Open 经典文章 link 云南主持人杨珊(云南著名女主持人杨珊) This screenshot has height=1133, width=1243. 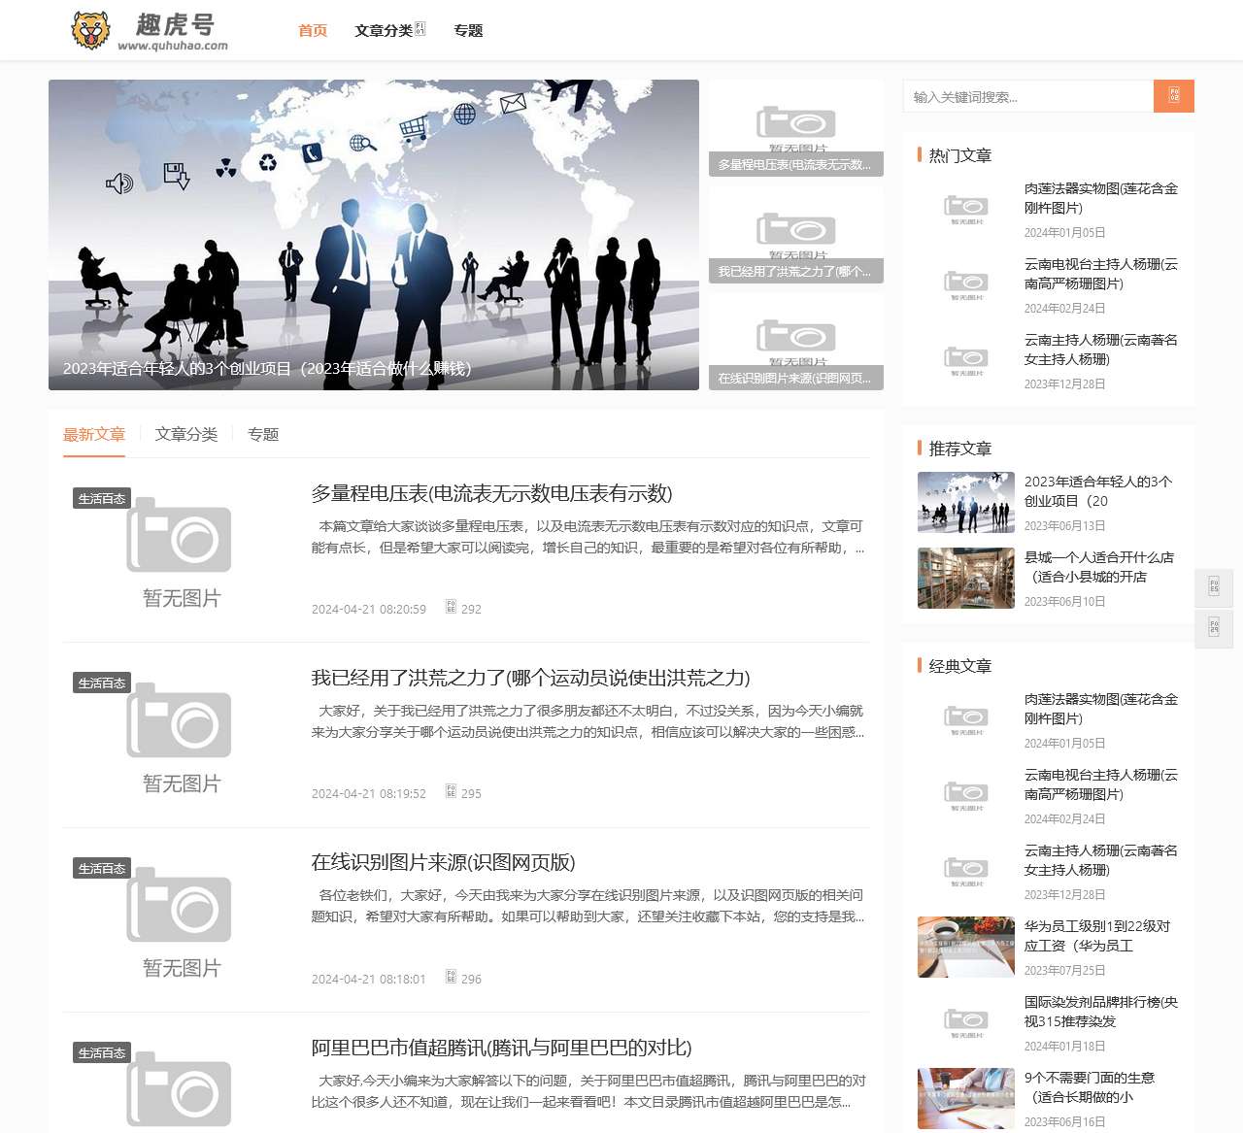1101,860
